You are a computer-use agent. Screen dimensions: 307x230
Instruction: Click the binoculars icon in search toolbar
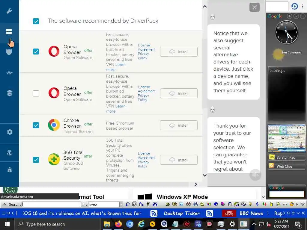pos(195,204)
